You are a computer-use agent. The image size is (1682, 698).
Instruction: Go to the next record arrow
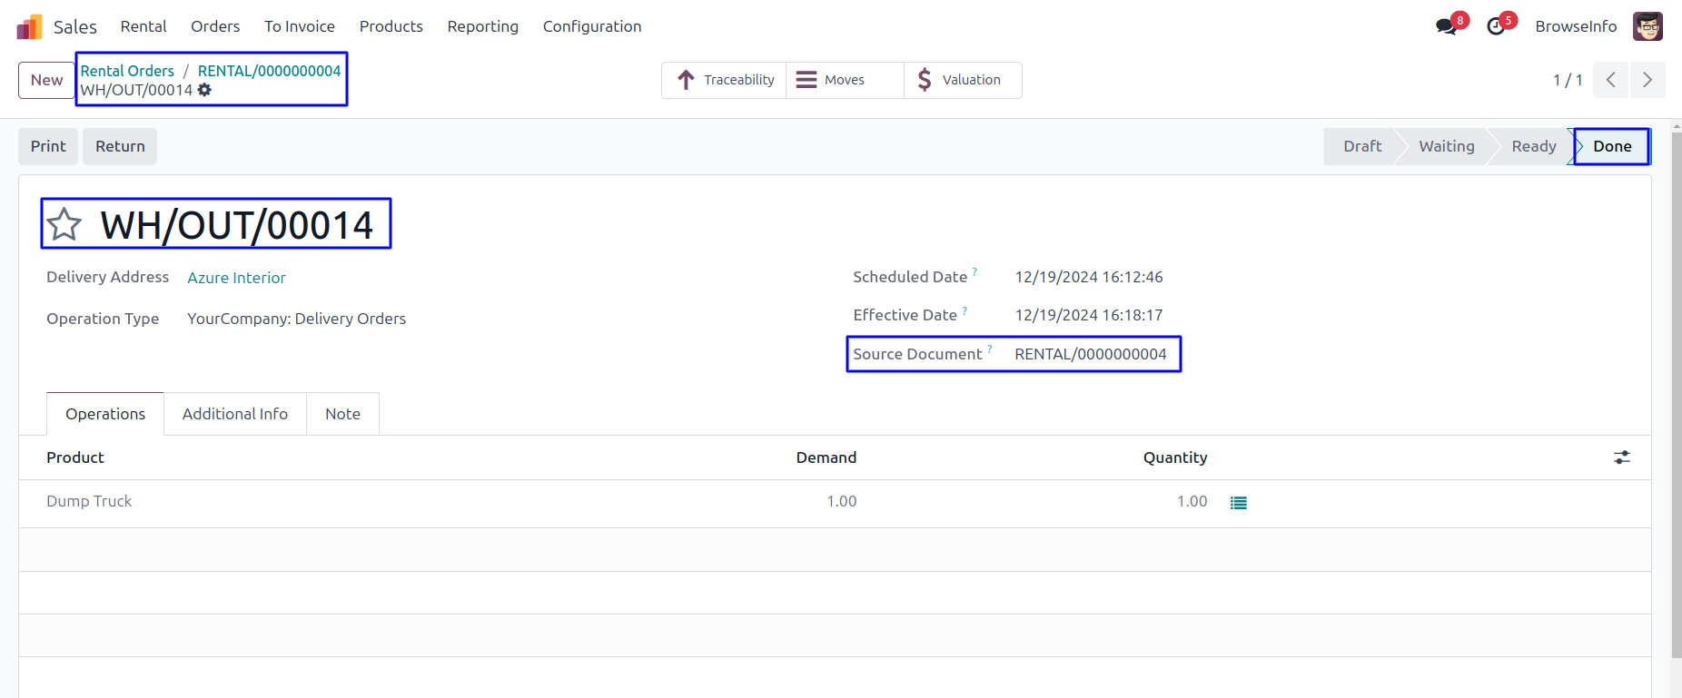(x=1647, y=80)
